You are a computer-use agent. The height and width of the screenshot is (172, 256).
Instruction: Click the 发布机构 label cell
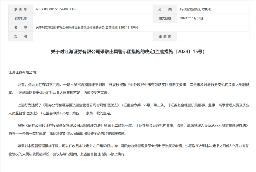point(20,18)
